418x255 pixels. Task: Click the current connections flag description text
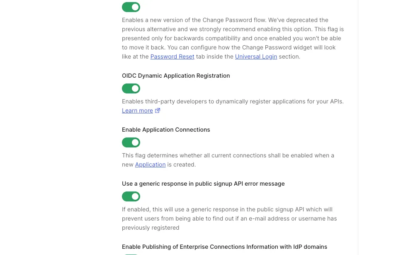click(228, 160)
